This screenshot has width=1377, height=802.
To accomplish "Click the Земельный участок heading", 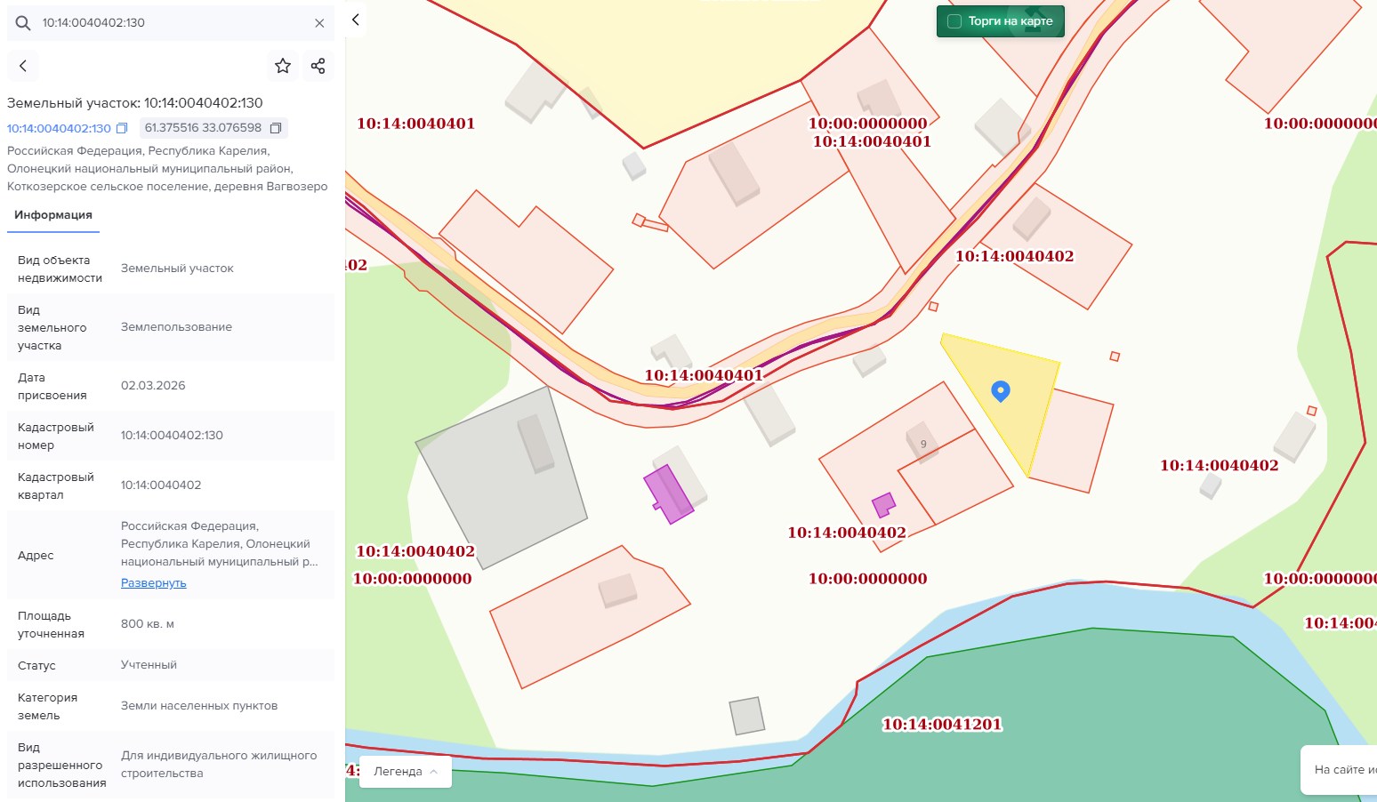I will click(x=135, y=103).
